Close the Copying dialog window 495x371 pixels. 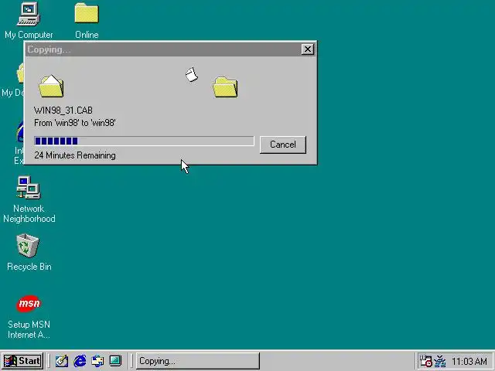[308, 49]
